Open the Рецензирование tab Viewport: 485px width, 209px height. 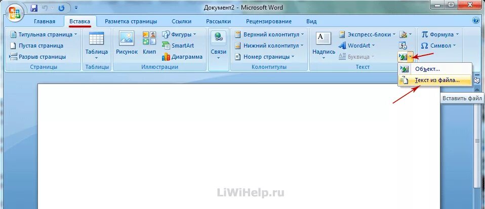269,21
